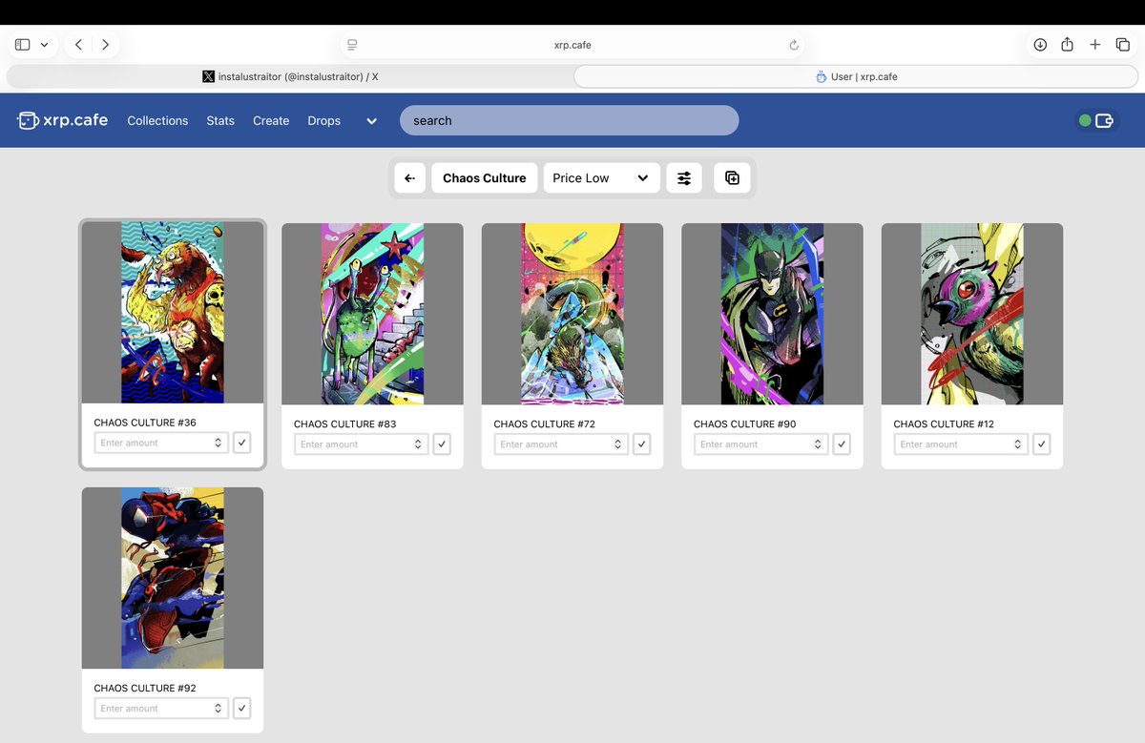Open a new tab with the plus icon
This screenshot has height=743, width=1145.
click(1095, 45)
